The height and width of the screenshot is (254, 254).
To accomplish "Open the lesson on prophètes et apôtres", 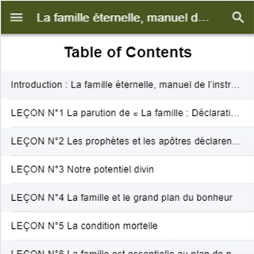I will click(x=125, y=141).
